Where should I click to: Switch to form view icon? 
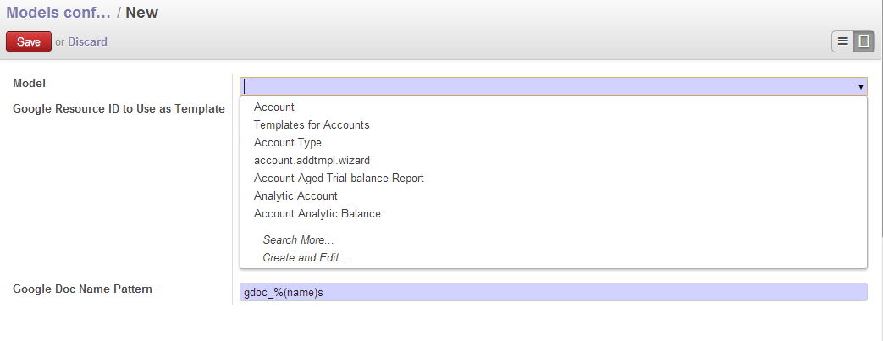click(864, 41)
